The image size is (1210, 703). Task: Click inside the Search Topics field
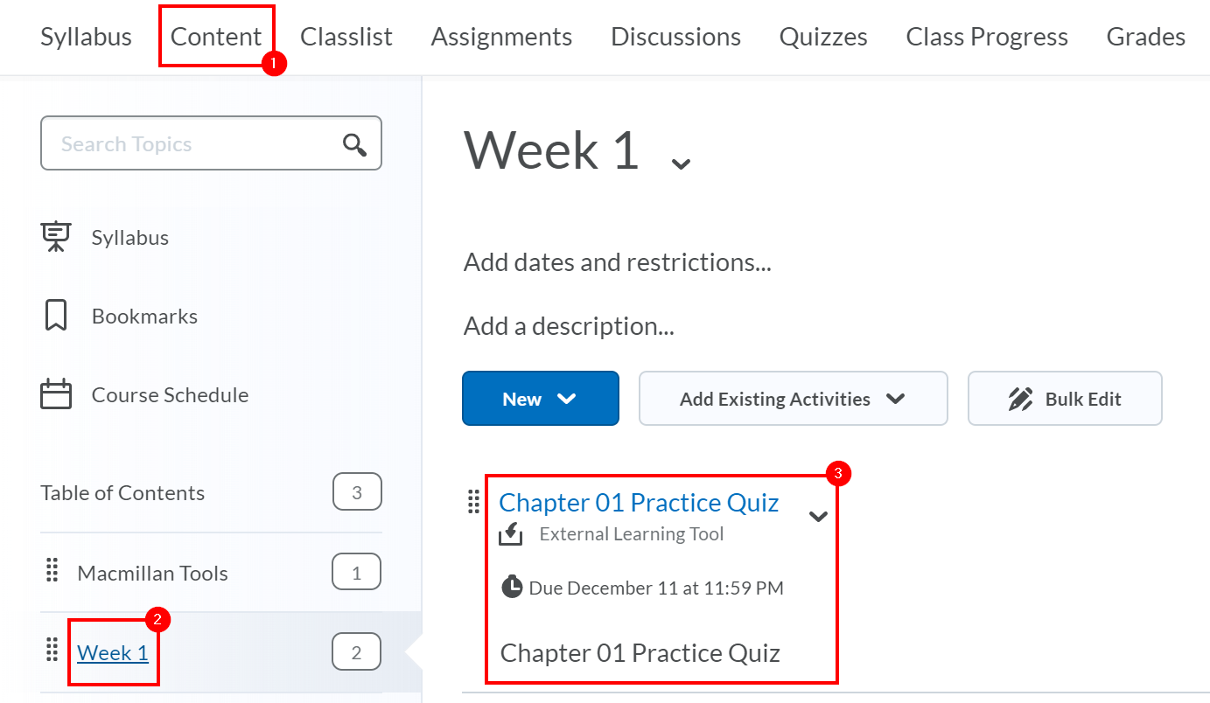[175, 143]
